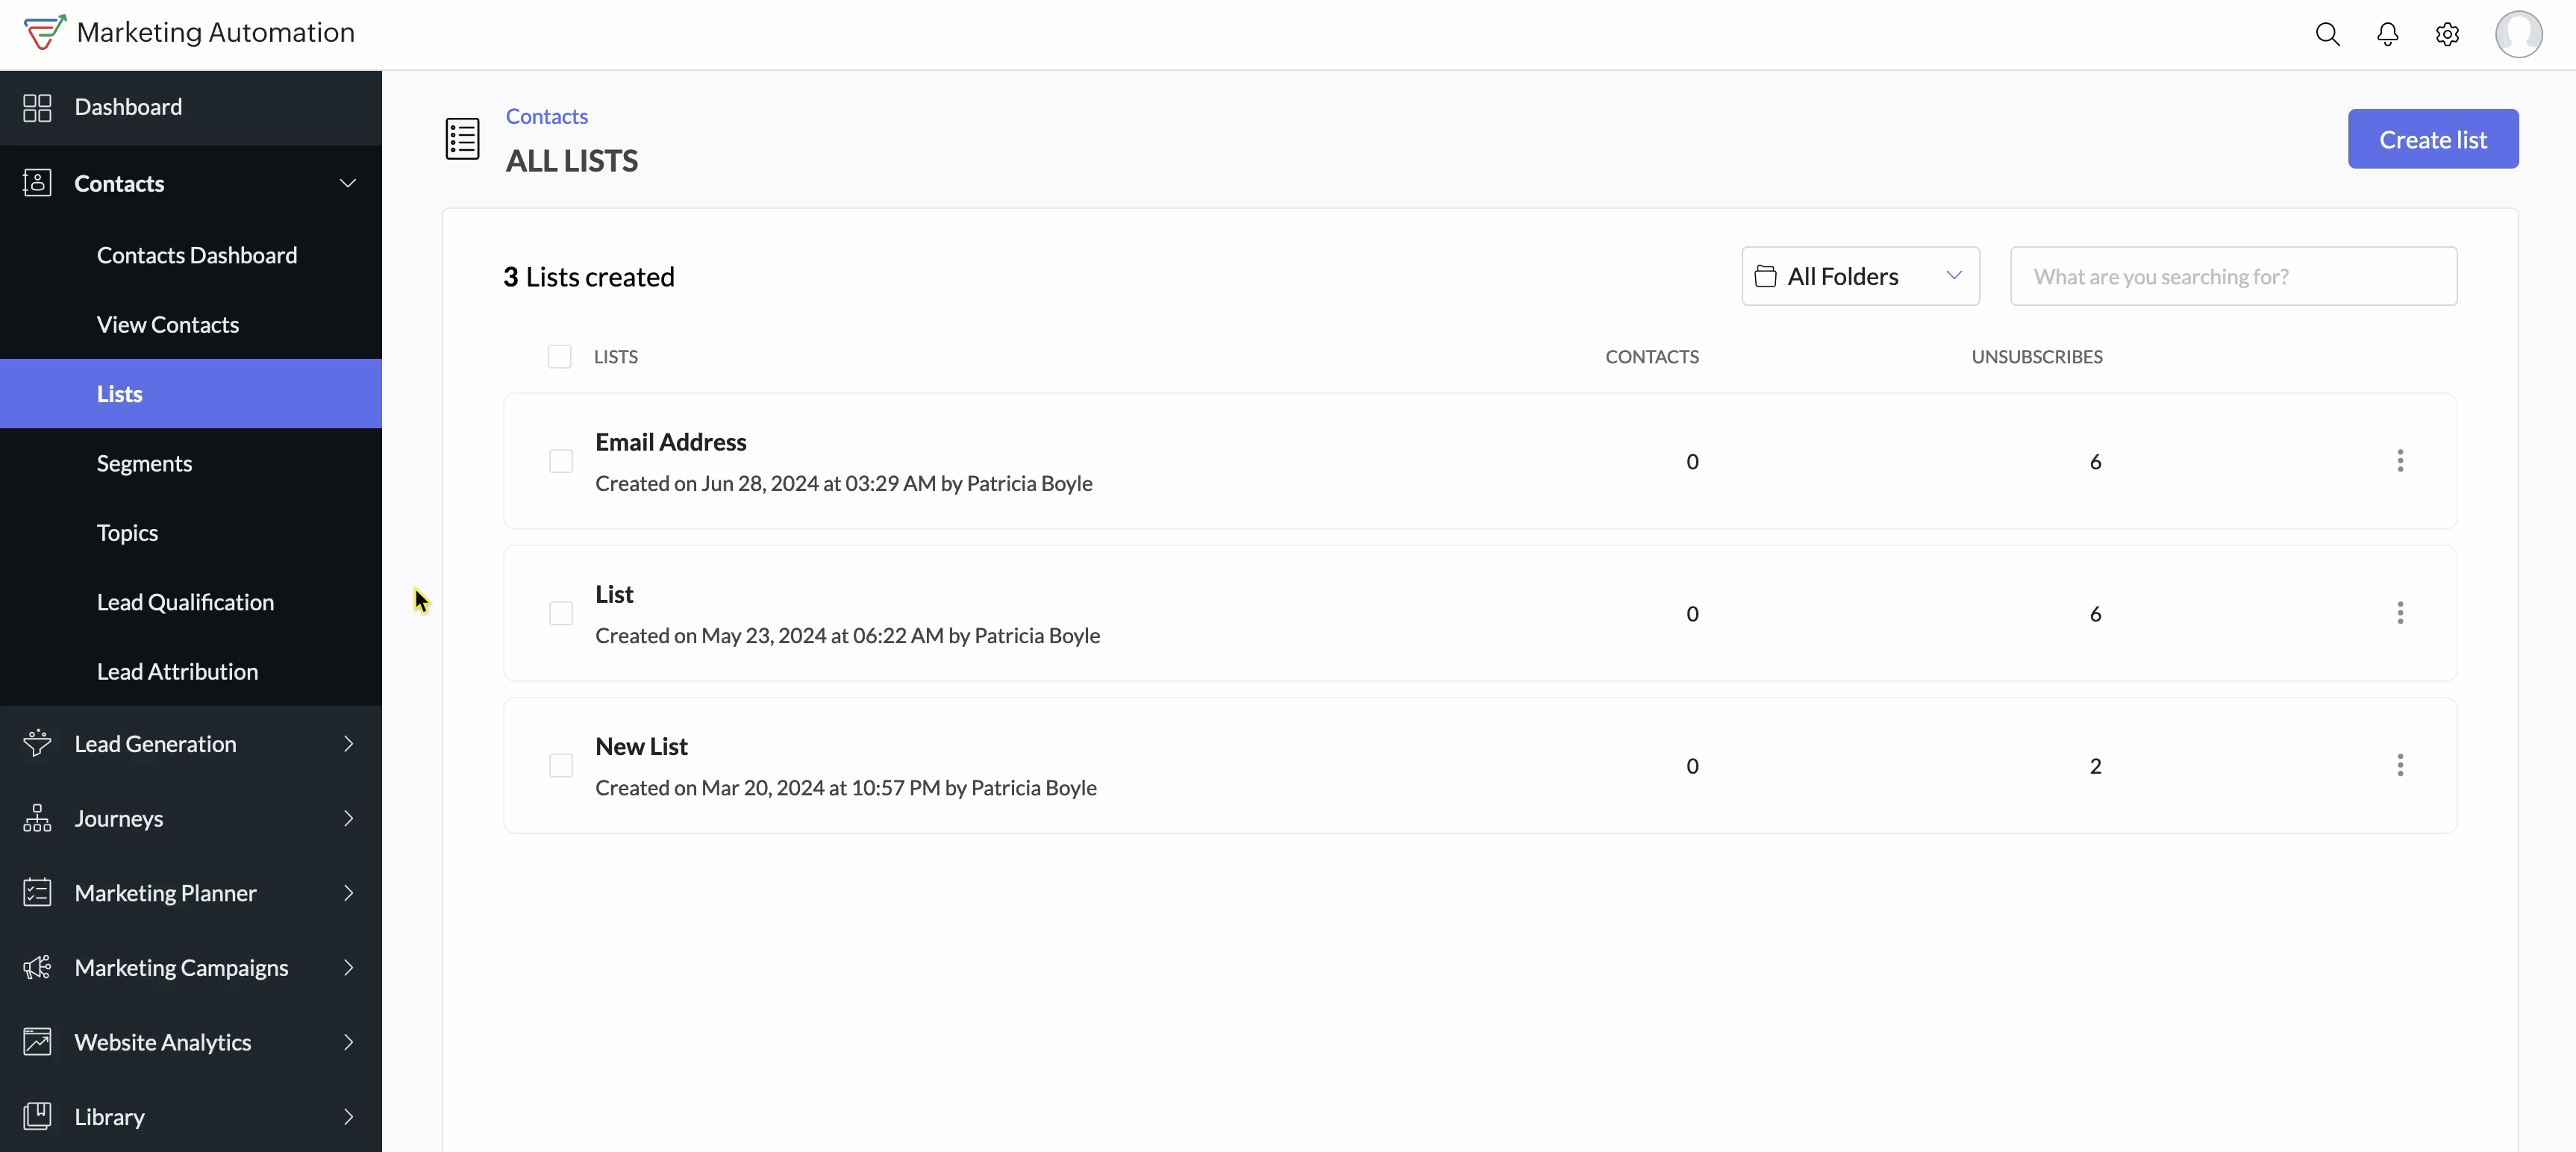Viewport: 2576px width, 1152px height.
Task: Open Lead Qualification submenu item
Action: coord(185,602)
